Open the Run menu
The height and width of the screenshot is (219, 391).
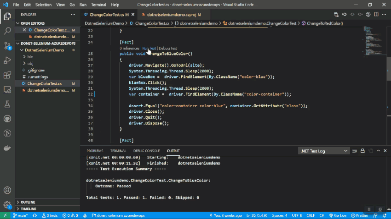pos(83,5)
